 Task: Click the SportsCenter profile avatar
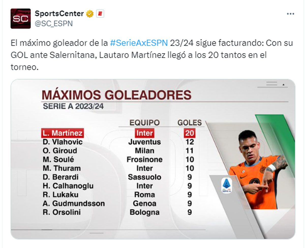[21, 19]
